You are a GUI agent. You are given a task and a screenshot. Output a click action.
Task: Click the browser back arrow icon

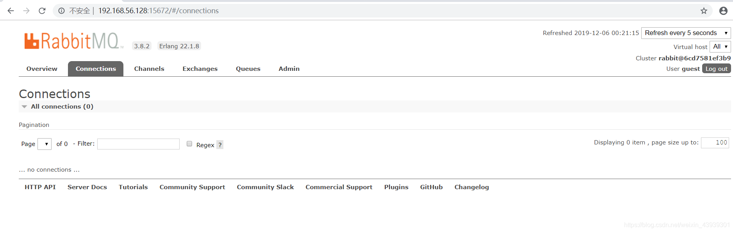[11, 11]
